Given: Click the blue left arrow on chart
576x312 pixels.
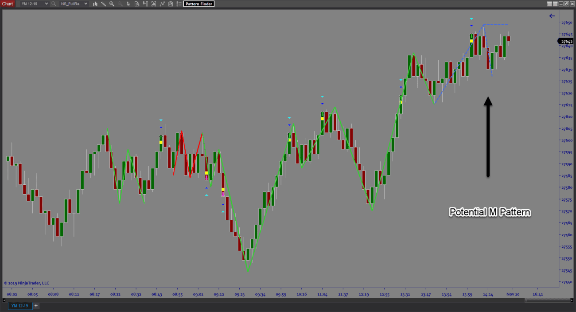Looking at the screenshot, I should click(552, 16).
